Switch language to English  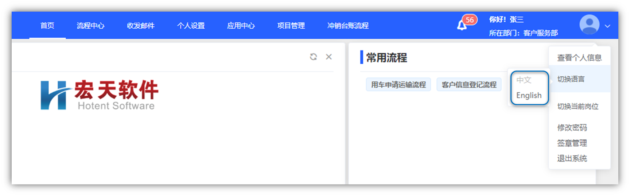(x=529, y=95)
